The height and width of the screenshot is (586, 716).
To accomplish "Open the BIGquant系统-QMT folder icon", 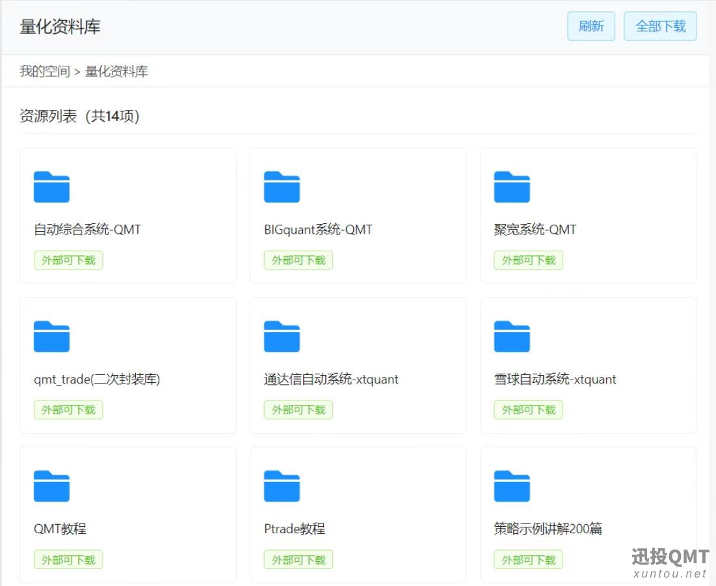I will tap(282, 187).
